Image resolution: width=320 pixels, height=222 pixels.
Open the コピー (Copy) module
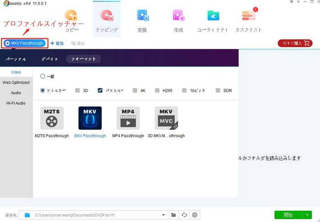[x=72, y=20]
